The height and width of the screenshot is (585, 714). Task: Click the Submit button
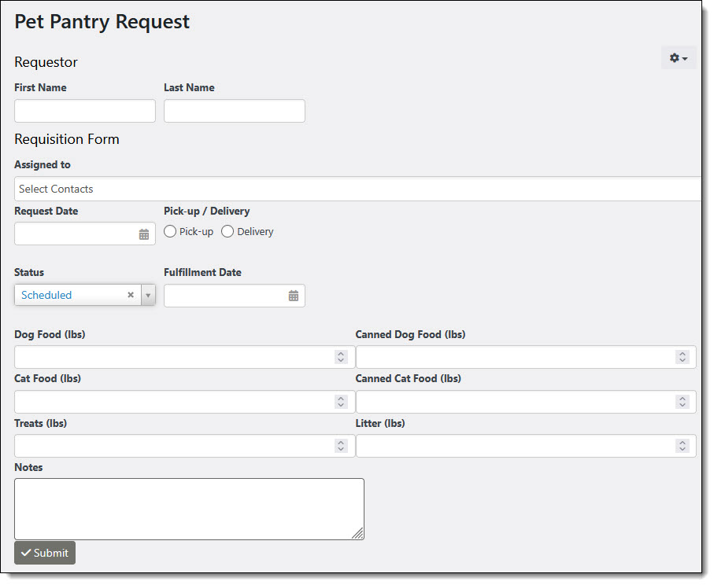pyautogui.click(x=45, y=553)
